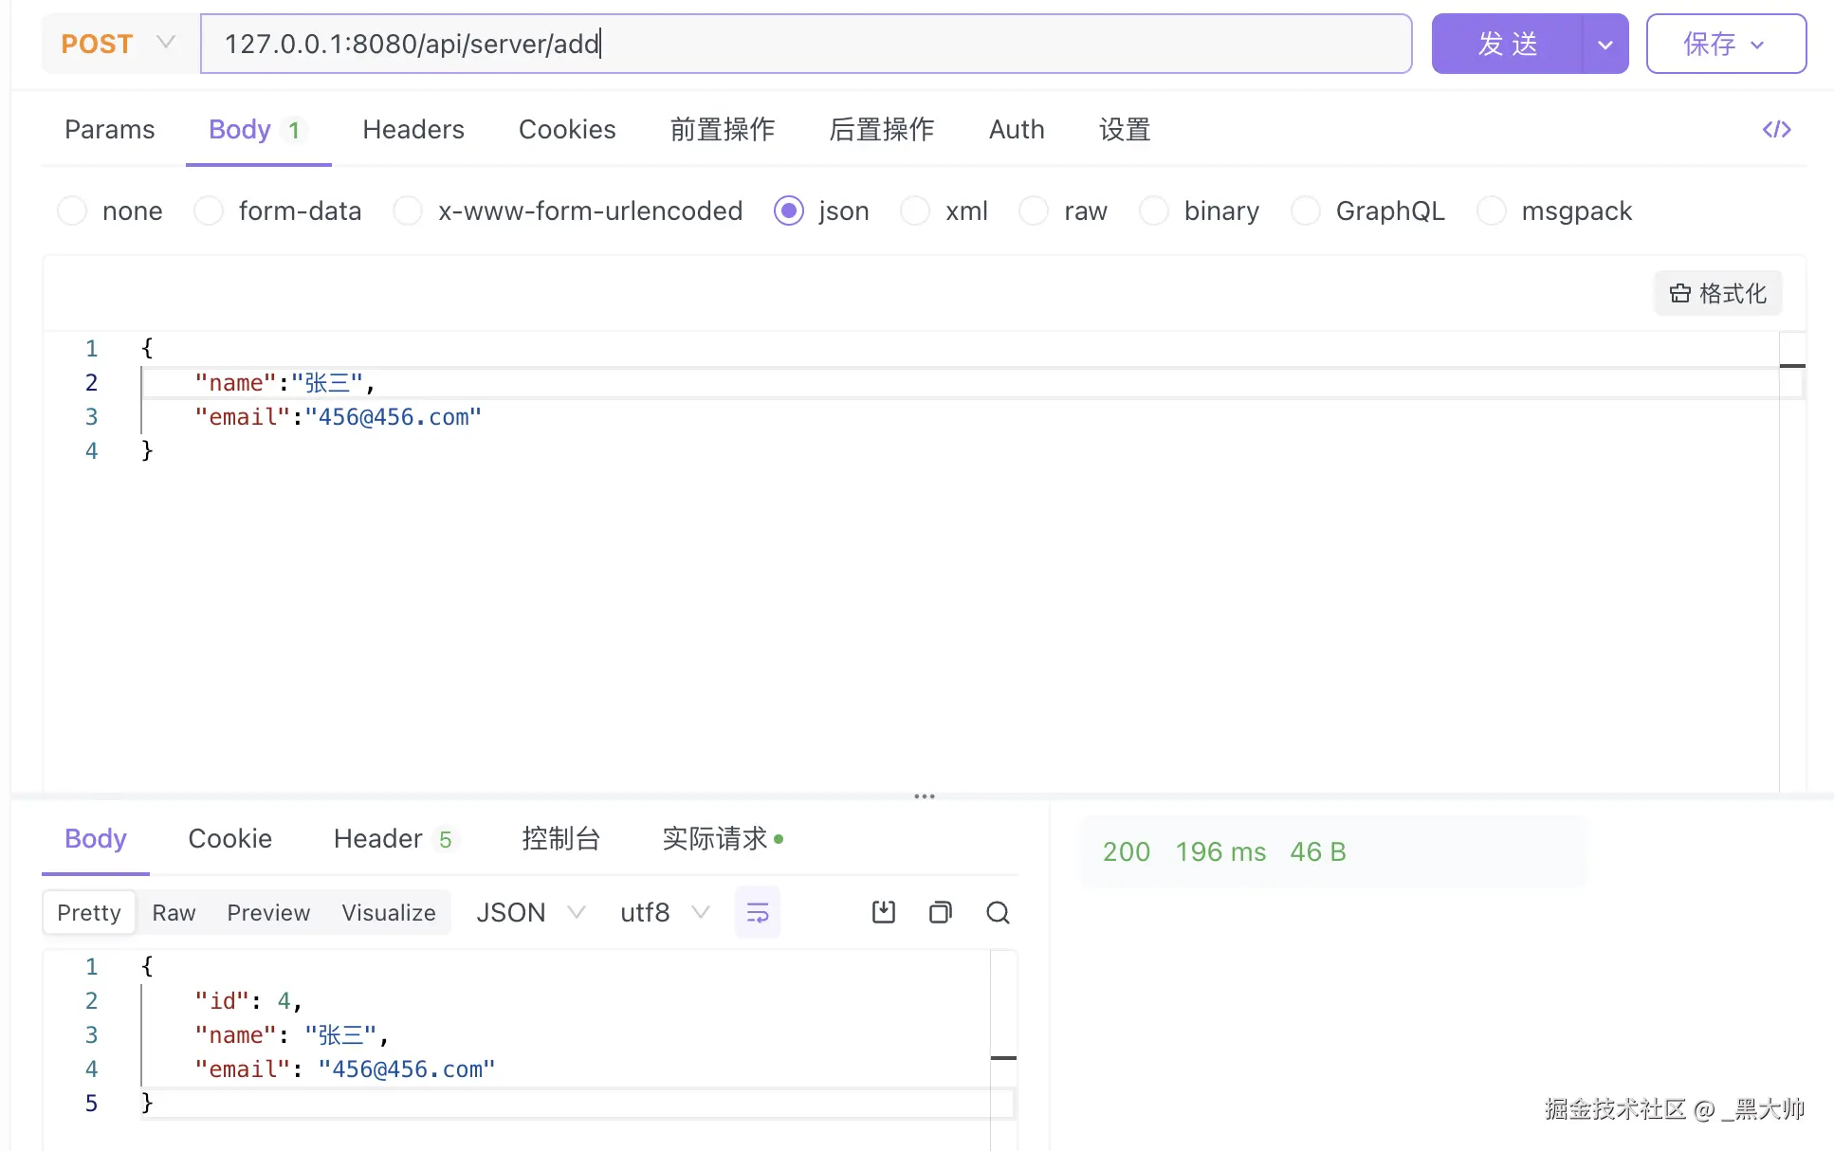This screenshot has width=1834, height=1151.
Task: Toggle word wrap in response viewer
Action: click(757, 912)
